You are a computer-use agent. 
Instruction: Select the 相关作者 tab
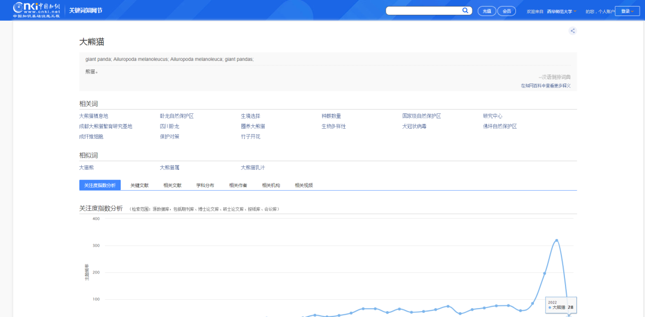238,185
